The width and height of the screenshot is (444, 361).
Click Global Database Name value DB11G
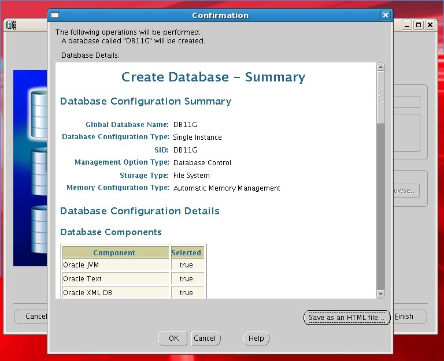(x=185, y=125)
